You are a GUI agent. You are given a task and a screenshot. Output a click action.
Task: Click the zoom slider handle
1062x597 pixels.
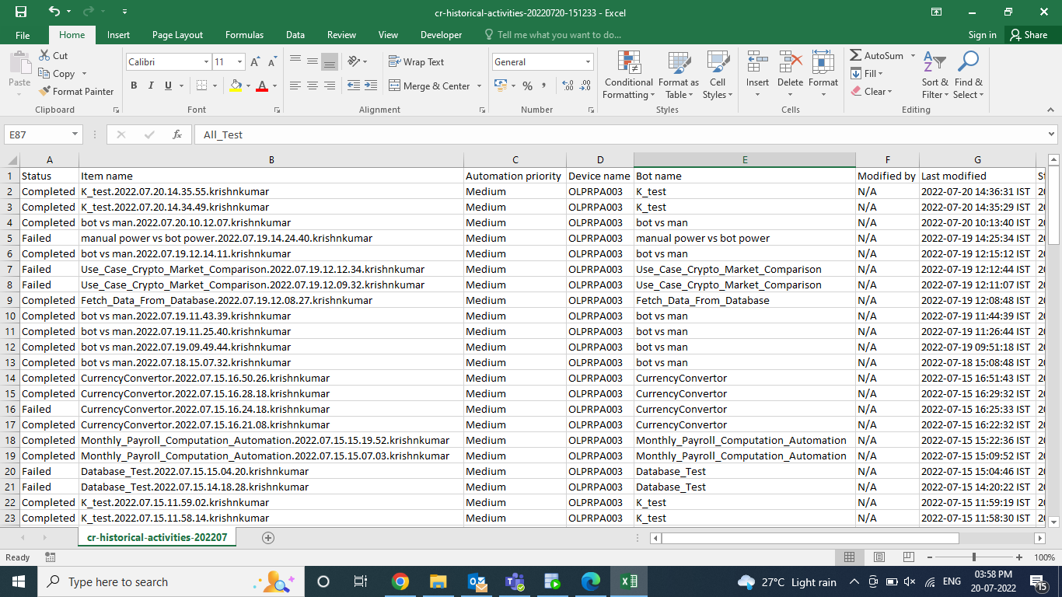pyautogui.click(x=974, y=557)
